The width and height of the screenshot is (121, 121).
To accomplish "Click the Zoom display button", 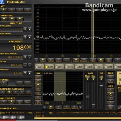I will [x=58, y=60].
